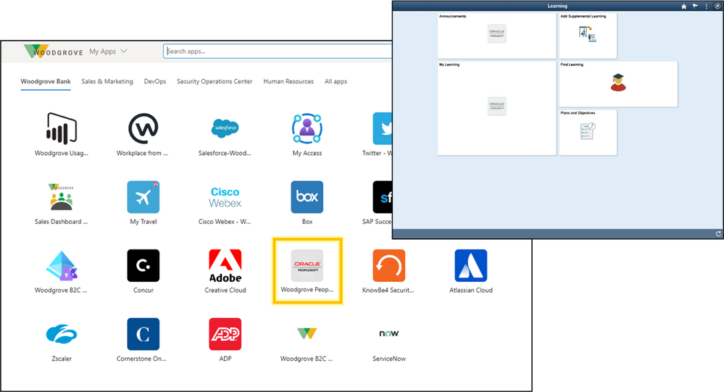Screen dimensions: 724x392
Task: Expand the My Apps dropdown
Action: coord(108,51)
